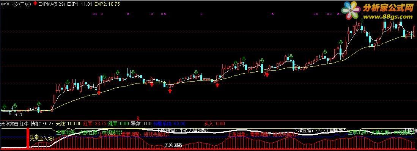Image resolution: width=417 pixels, height=151 pixels.
Task: Click the 绿军: 0.00 readout
Action: 119,124
